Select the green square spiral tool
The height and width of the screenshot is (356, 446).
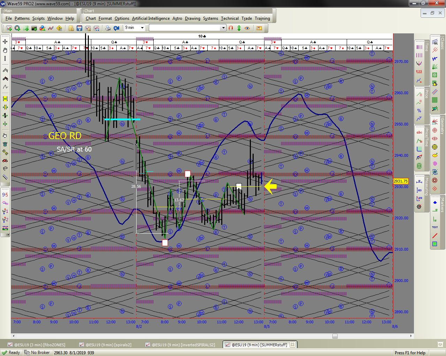tap(435, 100)
